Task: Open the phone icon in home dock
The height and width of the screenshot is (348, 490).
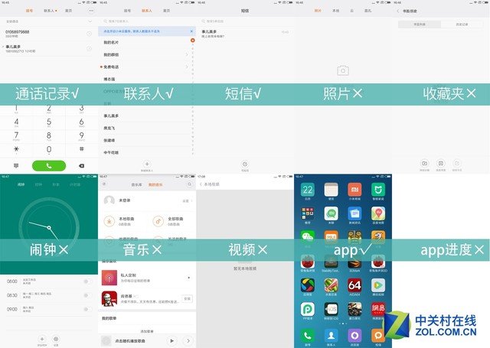Action: point(308,336)
